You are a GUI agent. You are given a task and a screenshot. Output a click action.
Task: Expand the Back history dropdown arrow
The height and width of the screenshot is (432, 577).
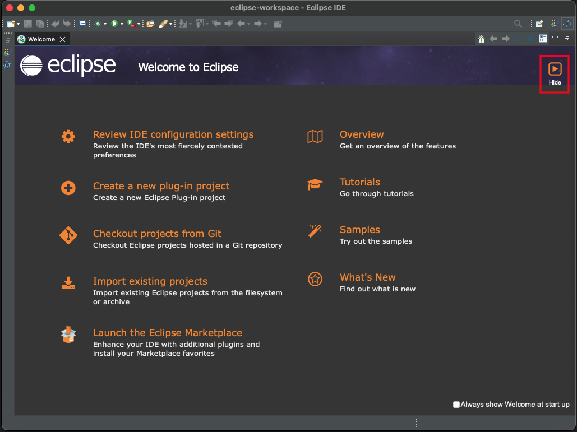tap(249, 24)
